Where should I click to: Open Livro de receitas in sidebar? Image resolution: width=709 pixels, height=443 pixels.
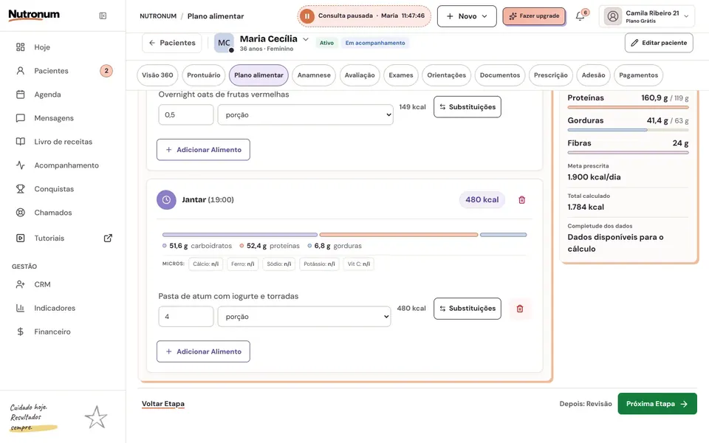click(63, 142)
